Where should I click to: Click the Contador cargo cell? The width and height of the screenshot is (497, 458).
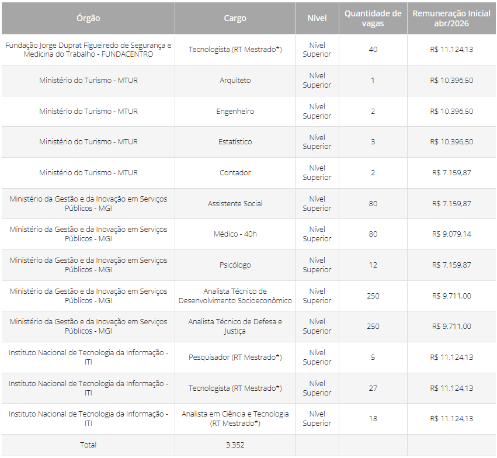click(x=235, y=173)
